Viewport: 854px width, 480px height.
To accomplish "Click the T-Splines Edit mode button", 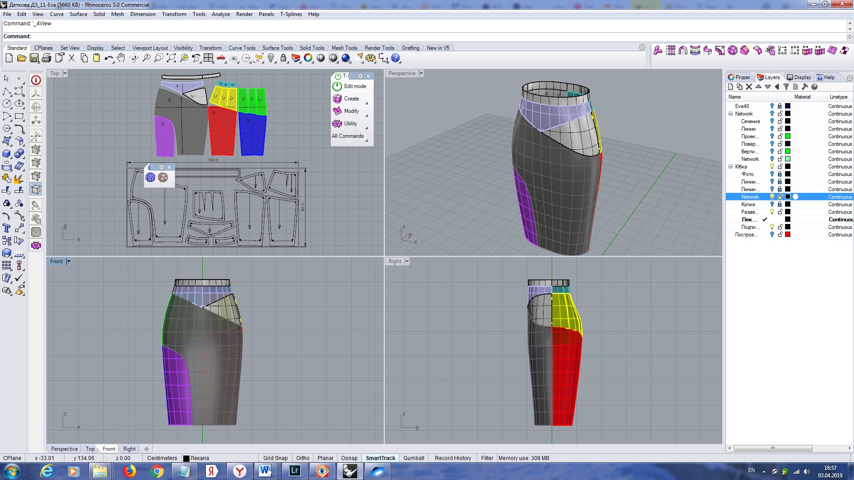I will click(x=350, y=86).
